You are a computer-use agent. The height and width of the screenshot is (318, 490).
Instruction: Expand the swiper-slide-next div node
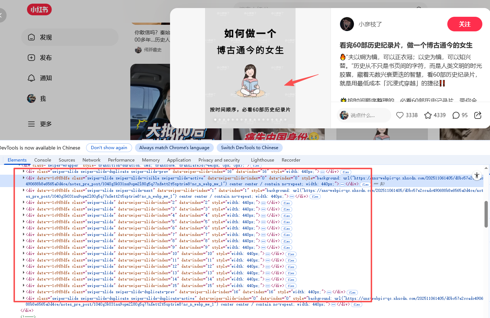[24, 190]
